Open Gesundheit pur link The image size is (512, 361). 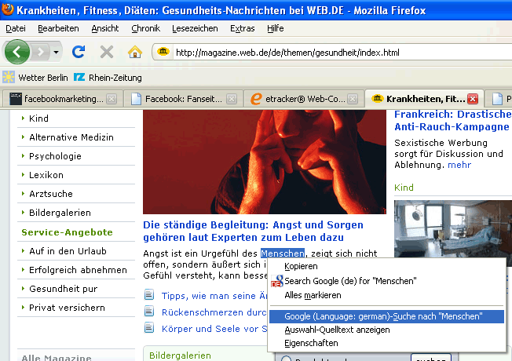[x=63, y=289]
